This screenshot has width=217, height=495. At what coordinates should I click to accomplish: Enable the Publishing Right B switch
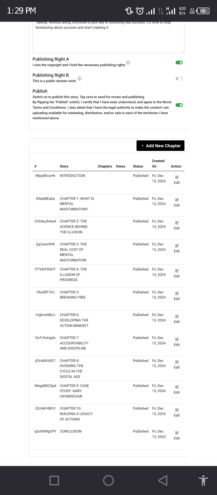pos(179,78)
